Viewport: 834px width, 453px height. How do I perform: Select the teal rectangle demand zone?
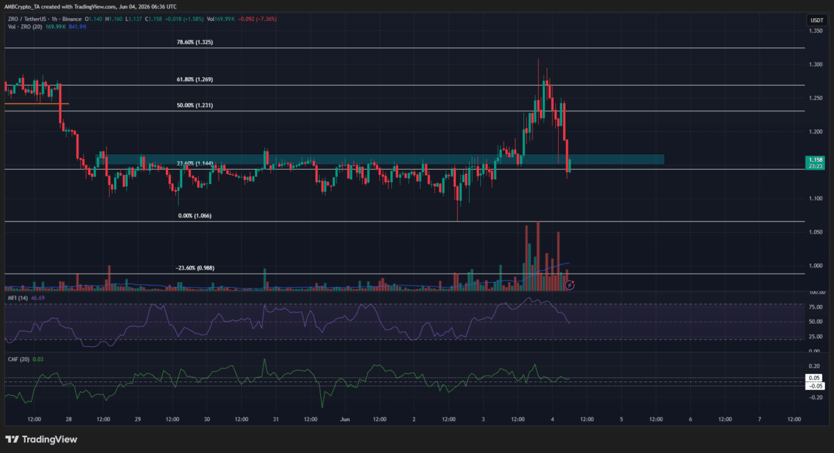coord(379,160)
